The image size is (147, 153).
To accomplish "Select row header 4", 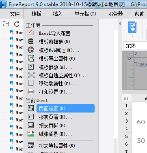I will [127, 129].
